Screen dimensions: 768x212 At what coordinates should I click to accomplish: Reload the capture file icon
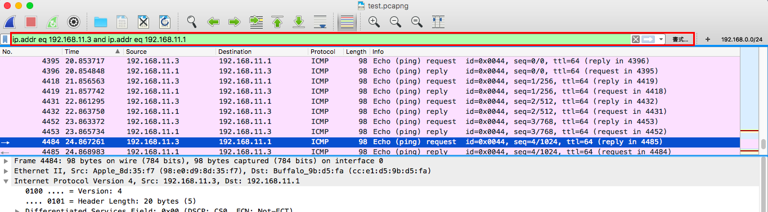[x=165, y=22]
